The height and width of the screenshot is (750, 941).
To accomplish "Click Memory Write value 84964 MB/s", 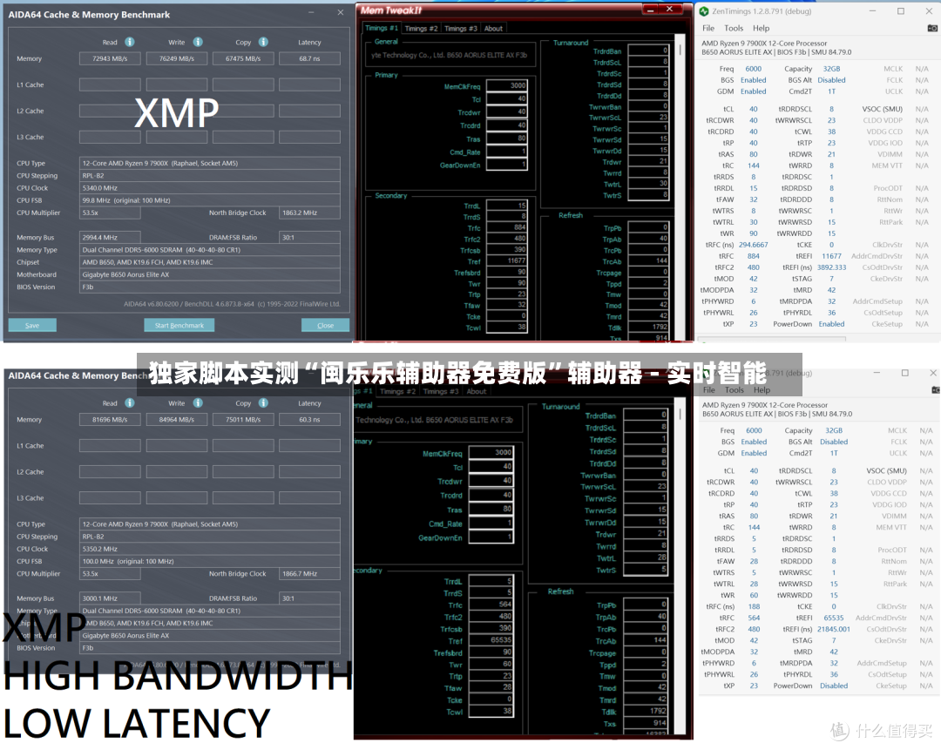I will coord(176,420).
